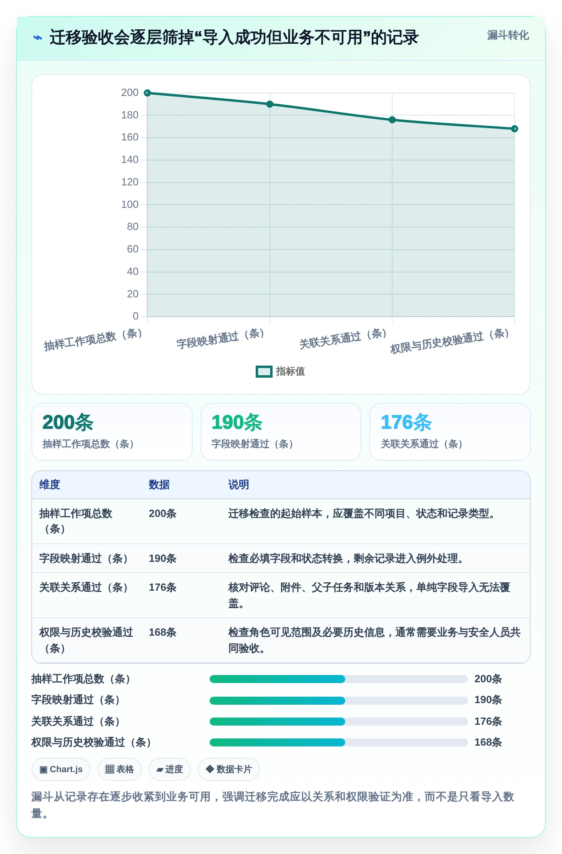Screen dimensions: 562x854
Task: Toggle the 指标值 legend swatch
Action: click(x=264, y=372)
